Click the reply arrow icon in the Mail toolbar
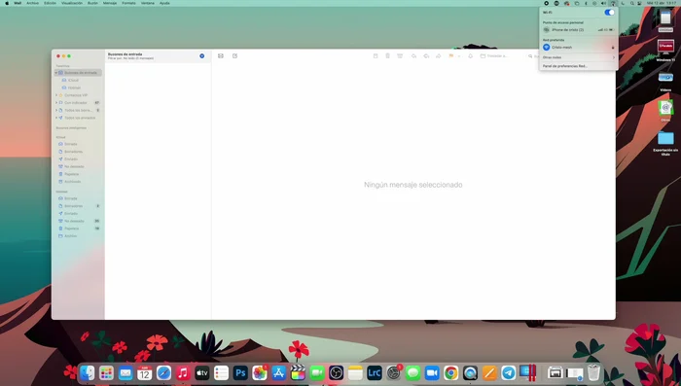 tap(413, 56)
